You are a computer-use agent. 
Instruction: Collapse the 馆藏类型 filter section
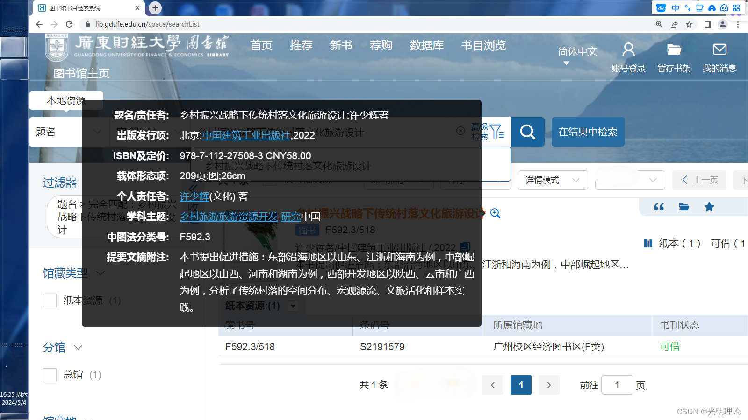pyautogui.click(x=101, y=273)
